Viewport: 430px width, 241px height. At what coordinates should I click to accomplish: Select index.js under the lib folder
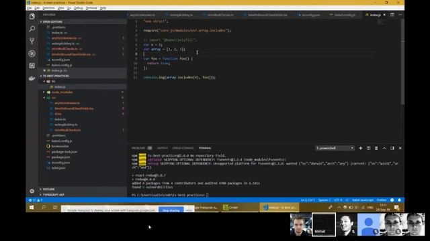tap(60, 86)
